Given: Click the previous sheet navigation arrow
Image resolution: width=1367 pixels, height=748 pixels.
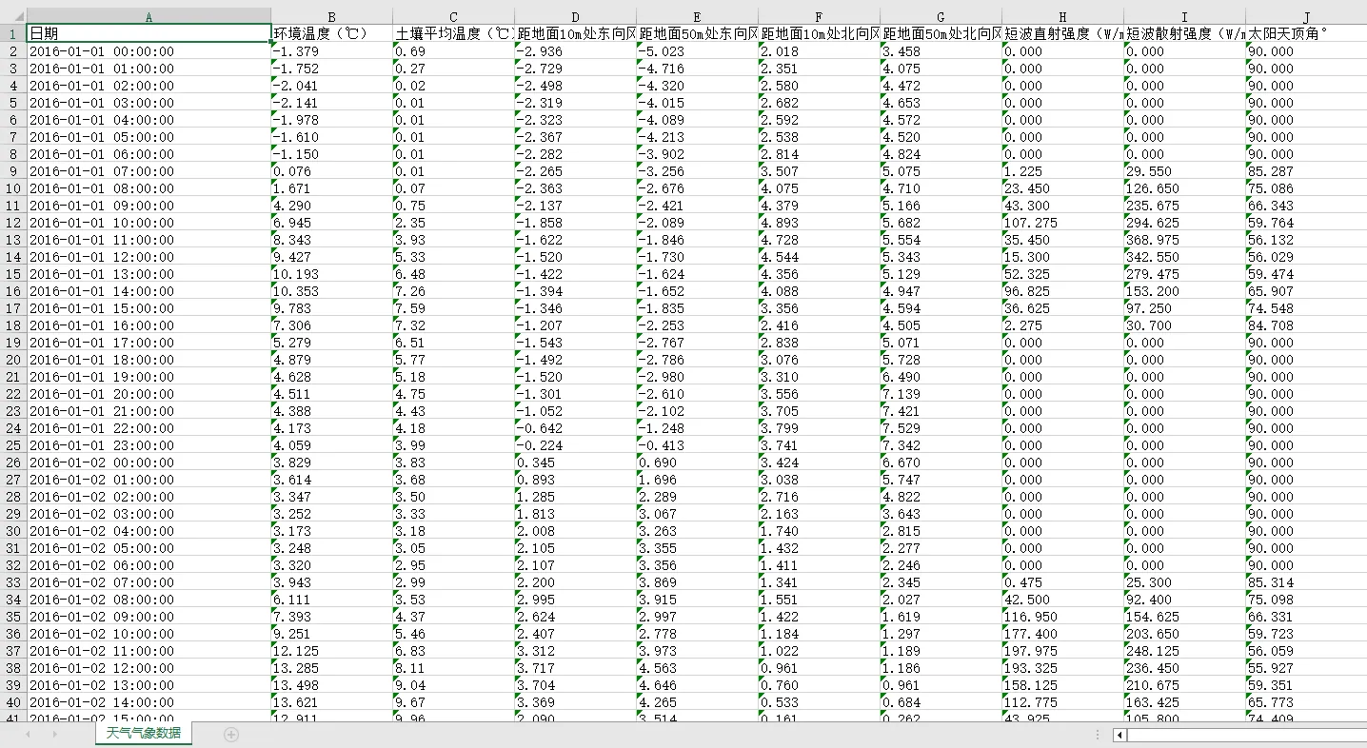Looking at the screenshot, I should pyautogui.click(x=28, y=735).
